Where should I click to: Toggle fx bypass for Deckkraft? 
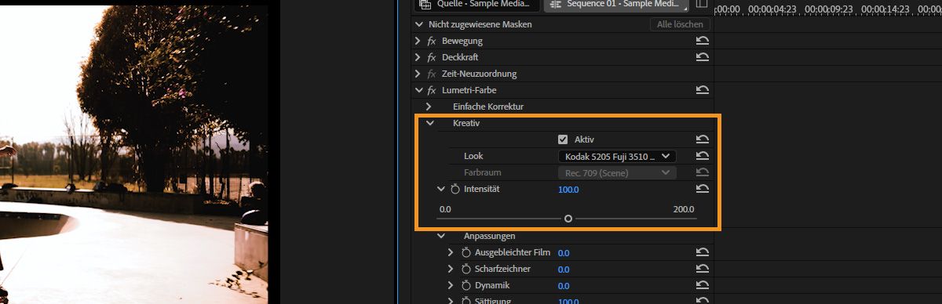click(x=431, y=57)
